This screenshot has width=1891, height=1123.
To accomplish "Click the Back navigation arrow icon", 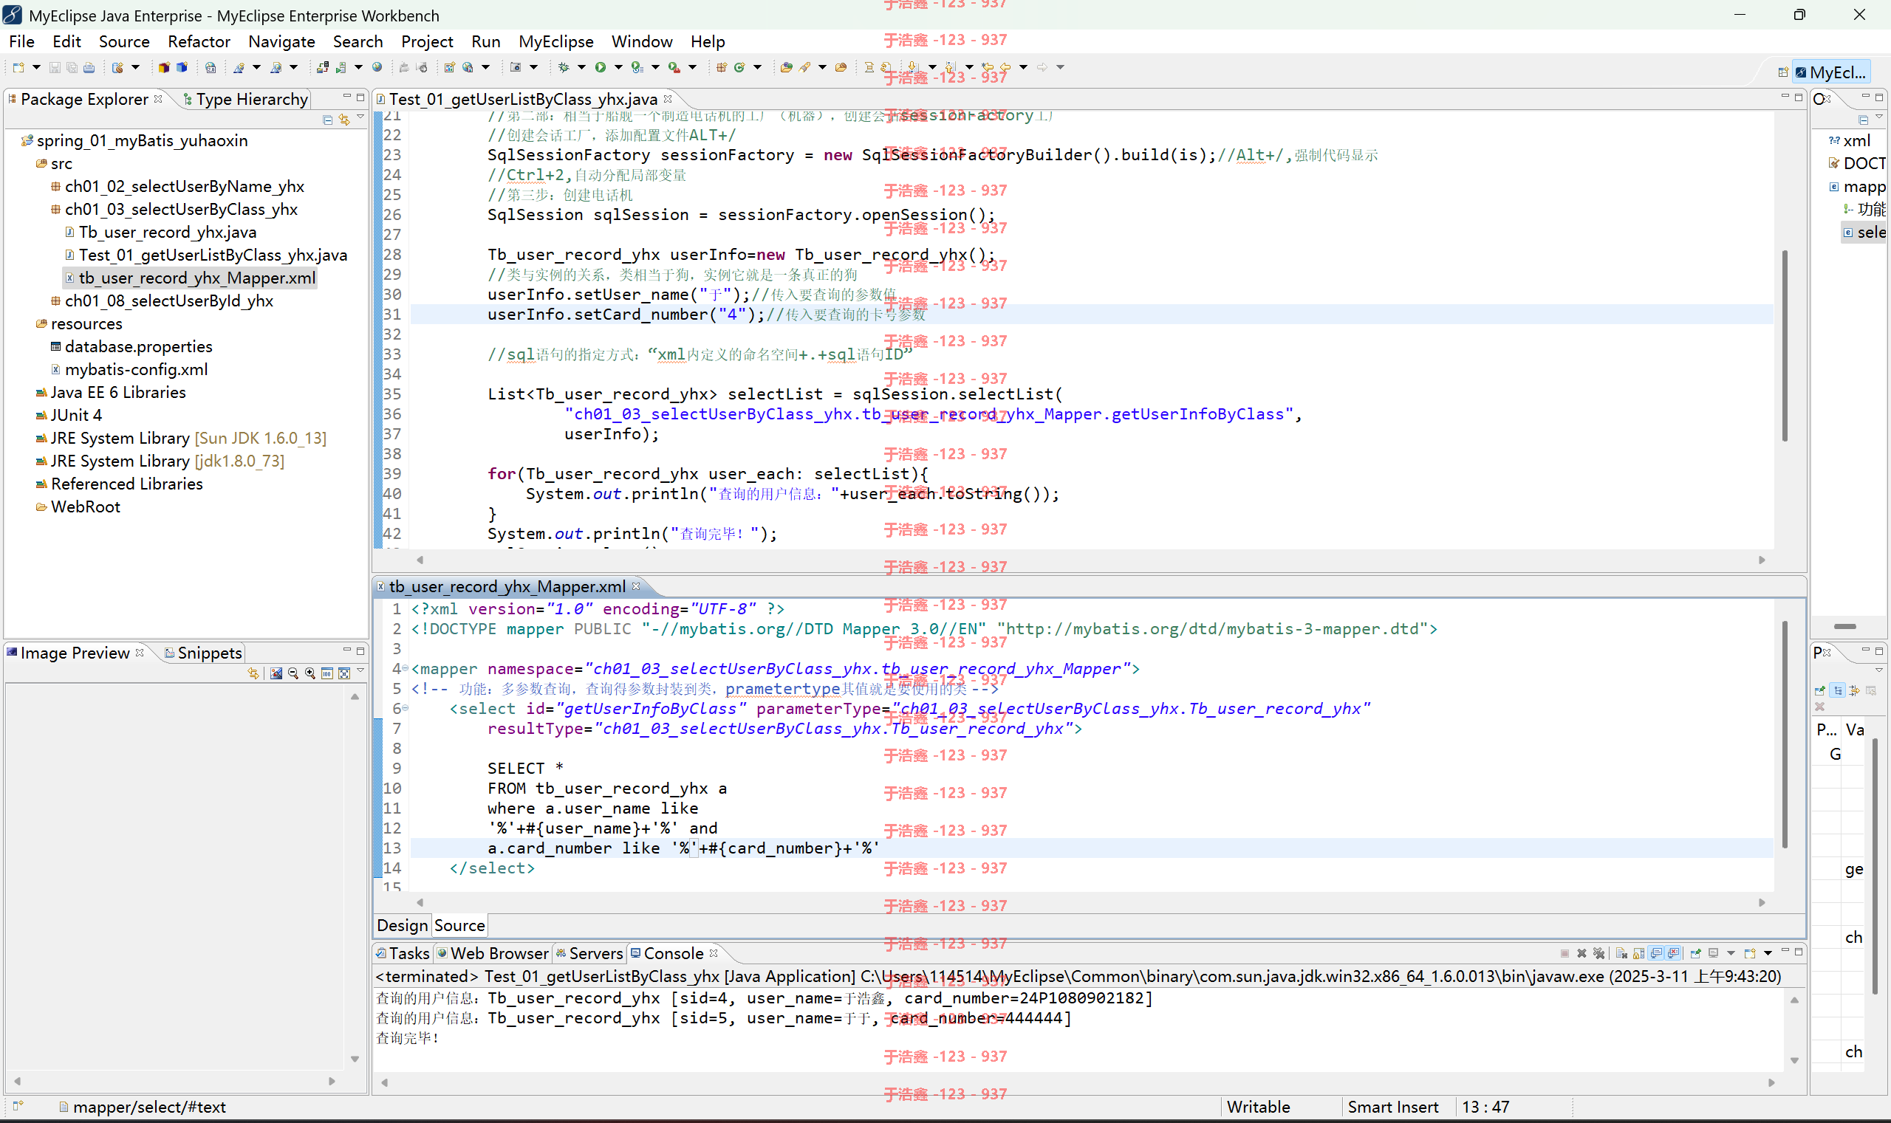I will pos(1005,67).
